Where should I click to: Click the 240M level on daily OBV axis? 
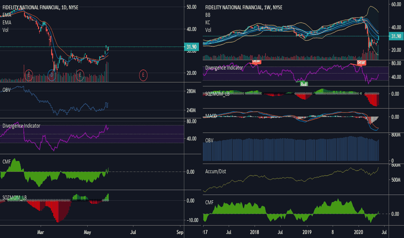click(191, 110)
